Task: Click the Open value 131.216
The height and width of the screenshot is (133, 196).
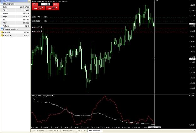Action: [x=26, y=13]
